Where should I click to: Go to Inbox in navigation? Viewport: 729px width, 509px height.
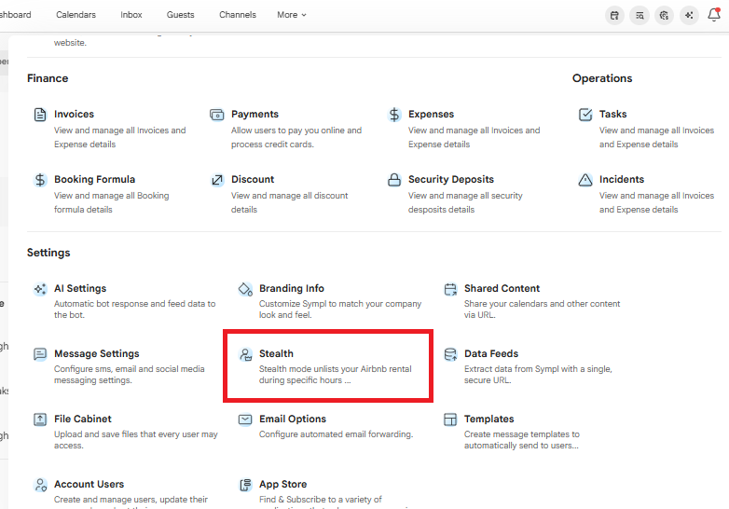tap(131, 15)
